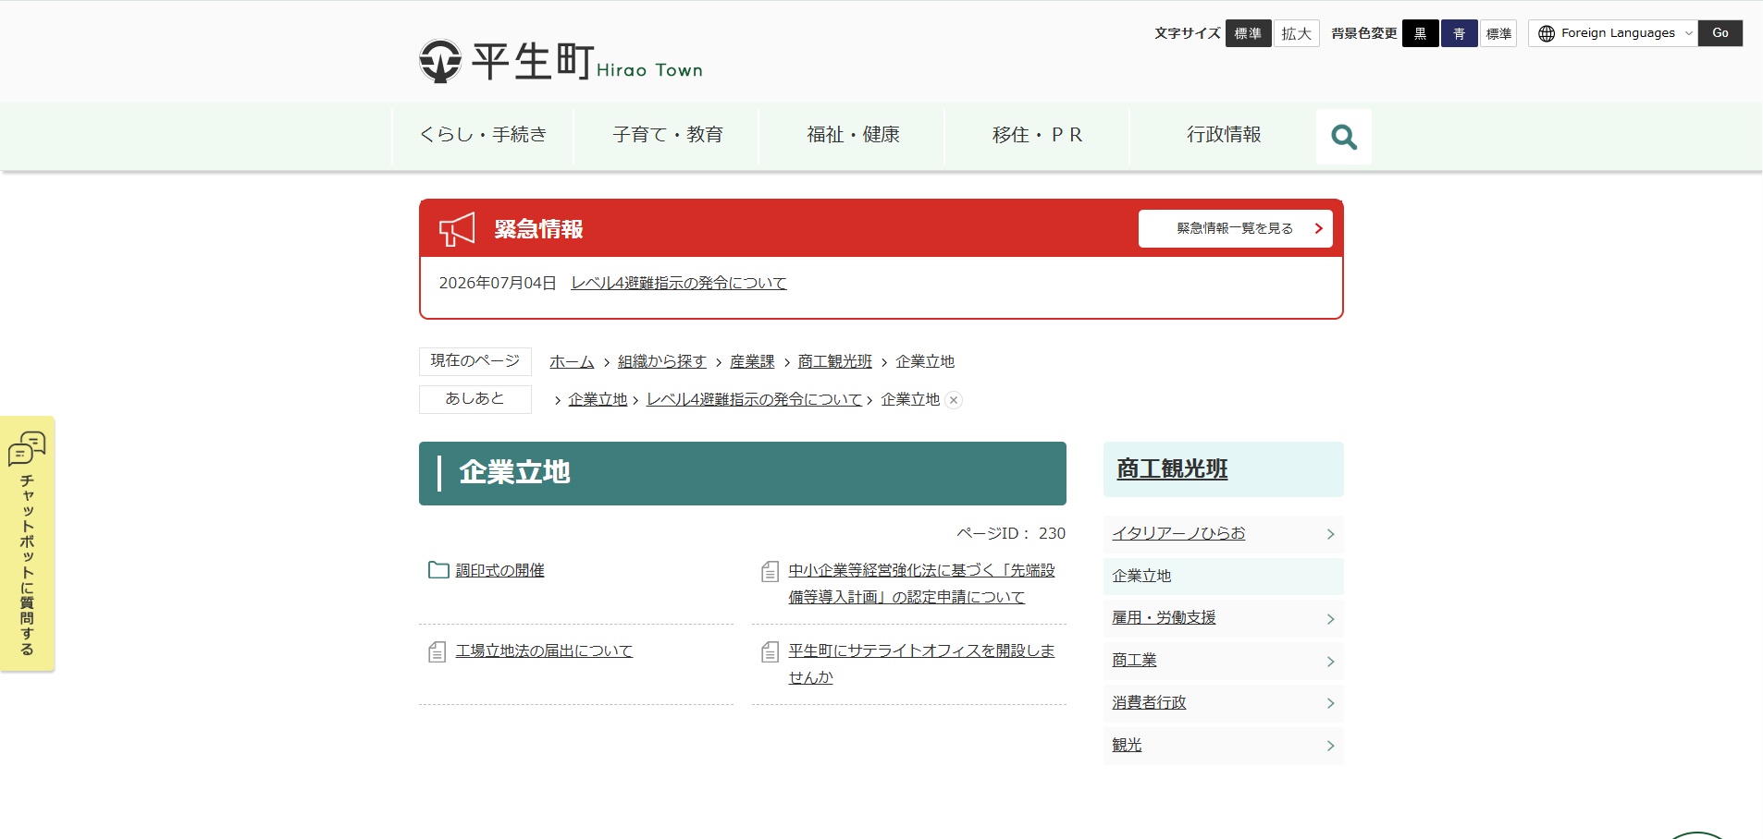This screenshot has width=1763, height=839.
Task: Expand chevron for 雇用・労働支援
Action: point(1330,619)
